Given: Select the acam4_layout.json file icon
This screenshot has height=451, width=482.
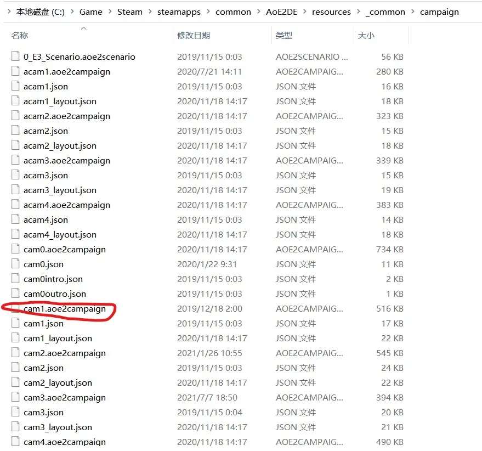Looking at the screenshot, I should click(15, 234).
